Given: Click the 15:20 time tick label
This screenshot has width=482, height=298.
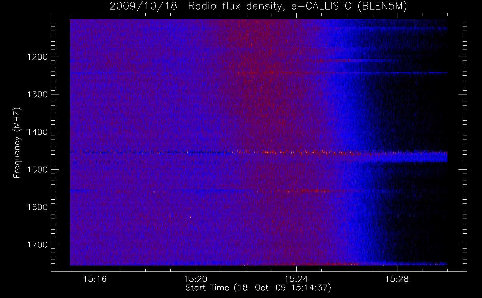Looking at the screenshot, I should 196,279.
